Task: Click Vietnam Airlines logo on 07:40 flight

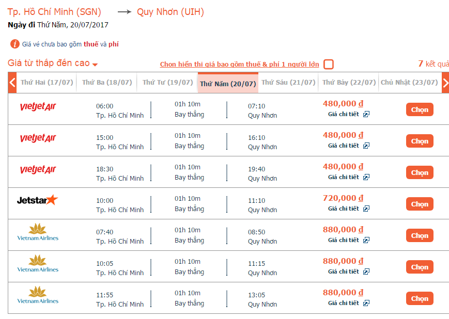Action: (38, 232)
